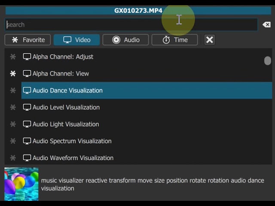The image size is (275, 206).
Task: Click the GX010273.MP4 clip title bar
Action: point(138,10)
